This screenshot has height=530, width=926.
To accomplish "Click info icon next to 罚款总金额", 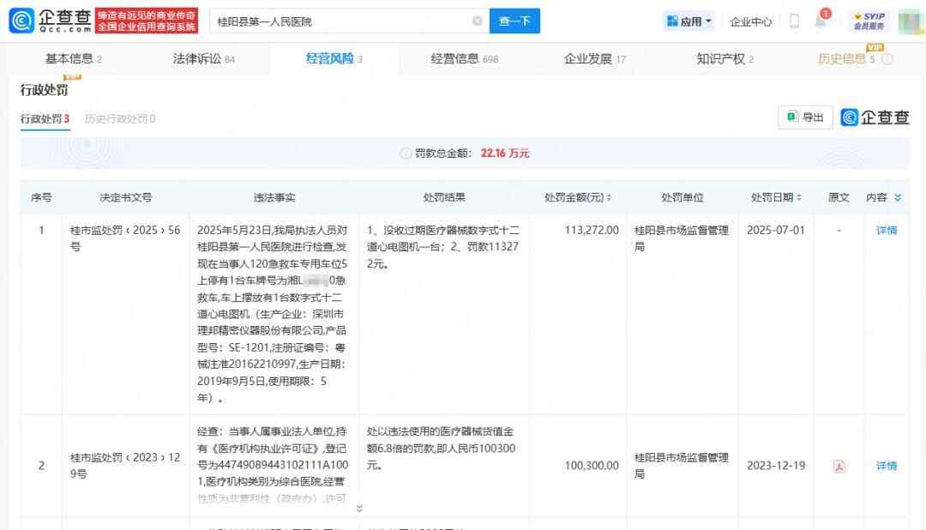I will (x=406, y=154).
